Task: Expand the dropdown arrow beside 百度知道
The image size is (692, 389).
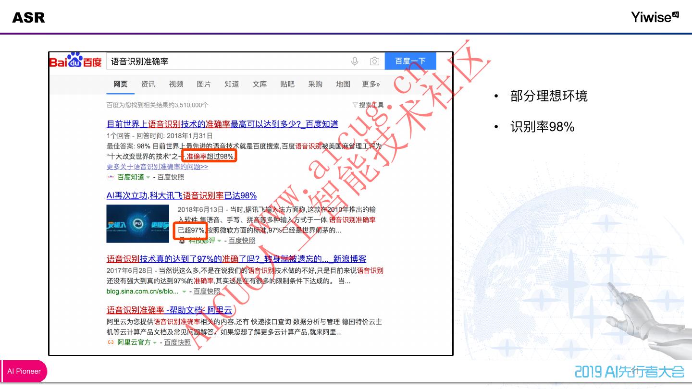Action: [148, 177]
